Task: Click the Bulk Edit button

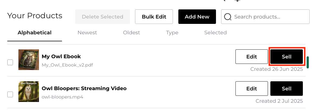Action: tap(154, 17)
